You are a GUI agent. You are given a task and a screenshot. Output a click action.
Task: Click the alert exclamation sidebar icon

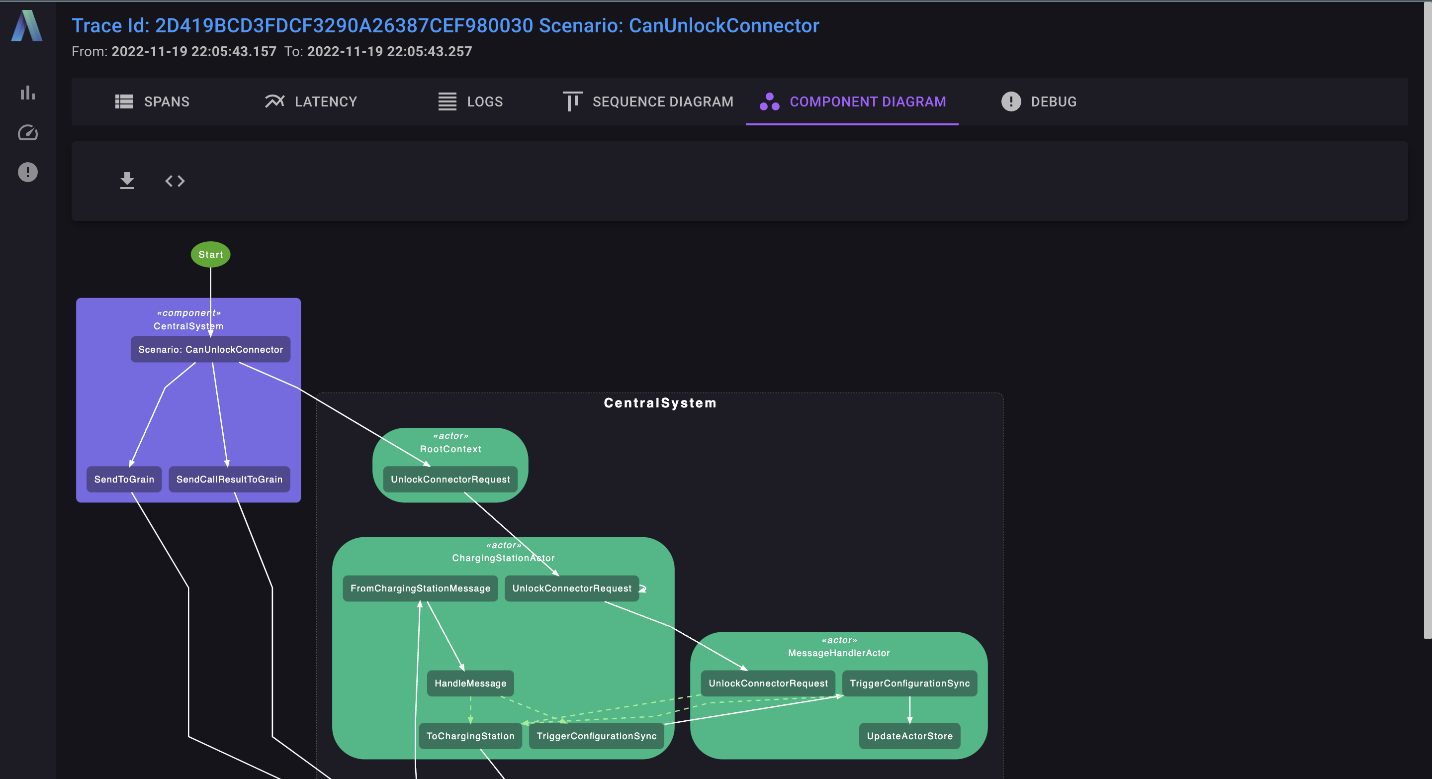click(x=27, y=173)
